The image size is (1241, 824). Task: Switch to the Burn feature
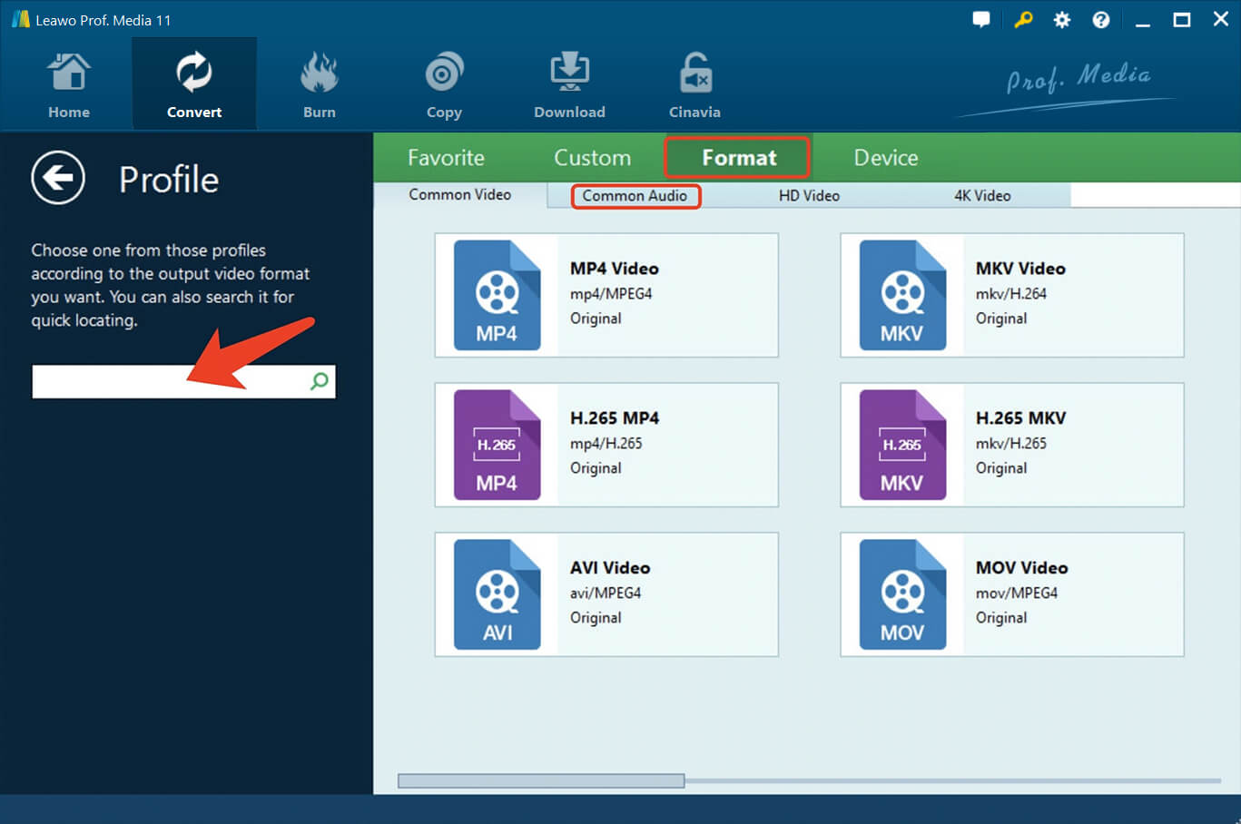(319, 82)
